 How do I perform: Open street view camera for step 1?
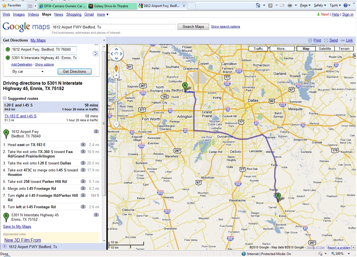(83, 144)
